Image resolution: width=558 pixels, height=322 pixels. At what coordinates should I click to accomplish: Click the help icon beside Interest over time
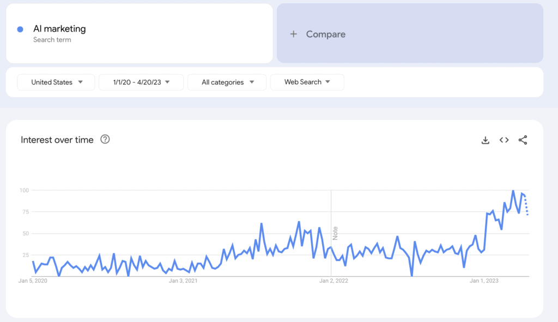105,139
